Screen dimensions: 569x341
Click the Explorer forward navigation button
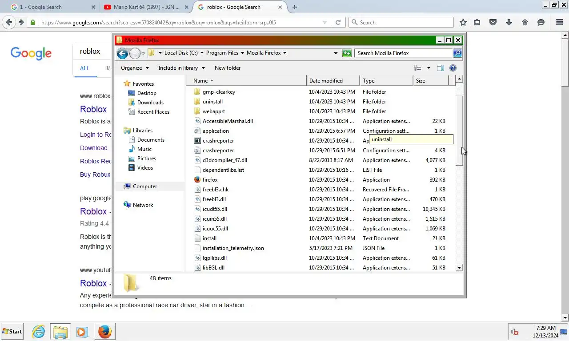pyautogui.click(x=135, y=53)
